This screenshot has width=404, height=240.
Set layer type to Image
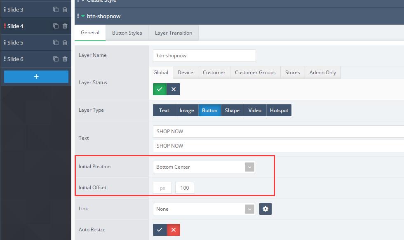point(187,111)
